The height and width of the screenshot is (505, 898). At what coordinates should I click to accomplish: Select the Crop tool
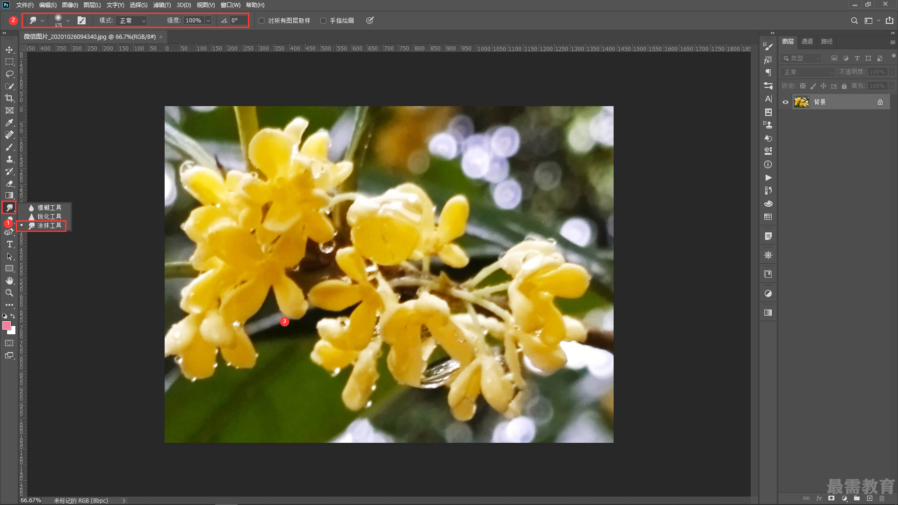(x=9, y=98)
